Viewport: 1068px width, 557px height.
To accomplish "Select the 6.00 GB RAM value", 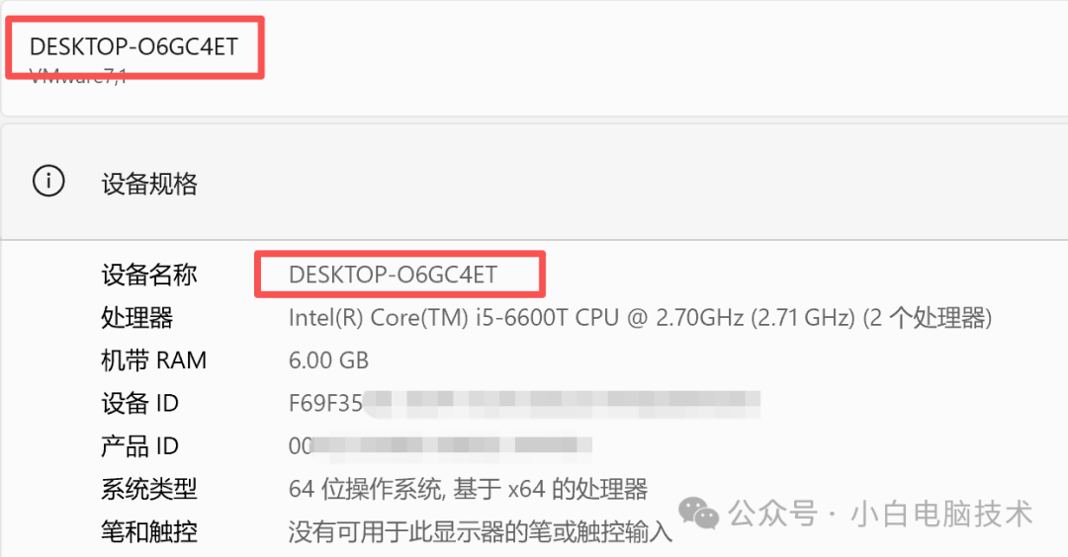I will click(328, 360).
